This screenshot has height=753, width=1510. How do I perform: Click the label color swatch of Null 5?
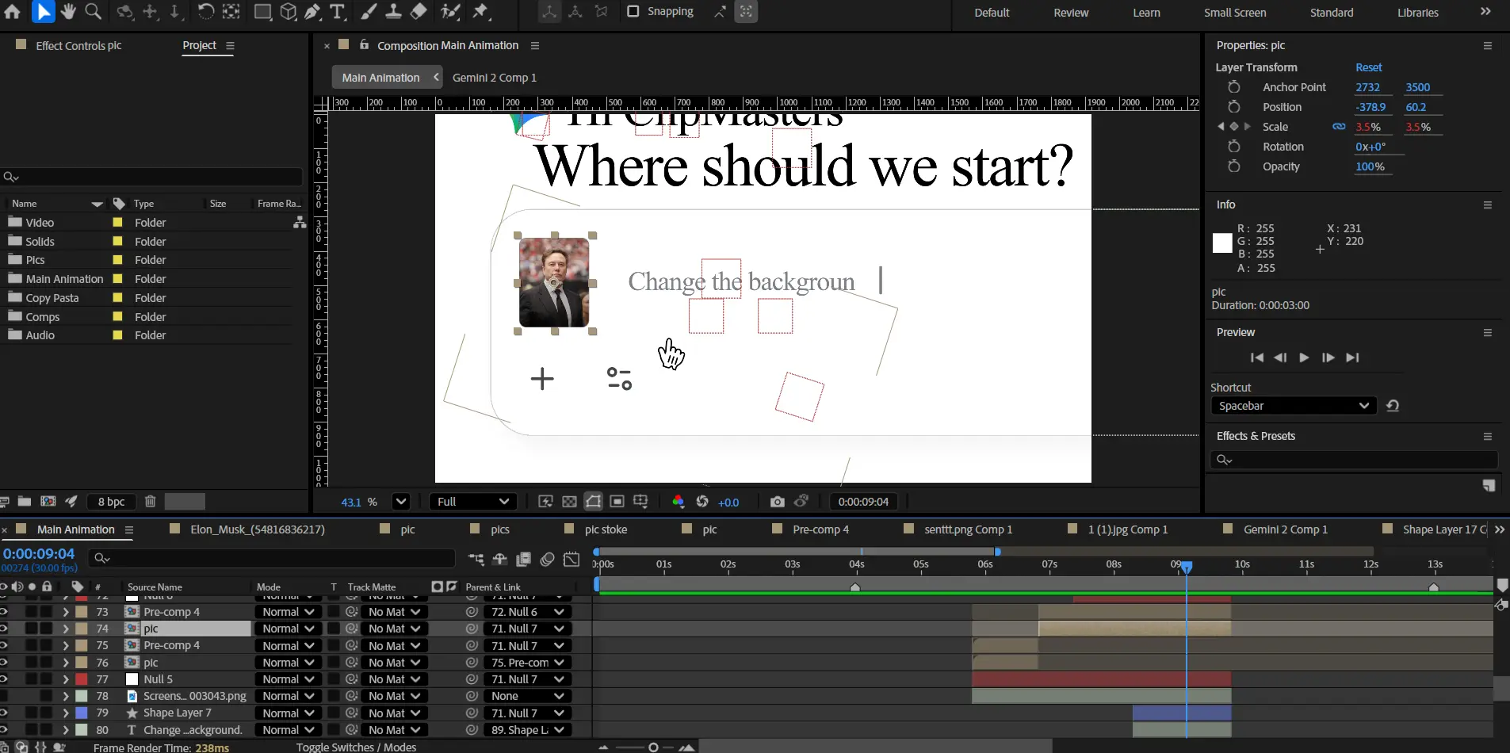[82, 679]
